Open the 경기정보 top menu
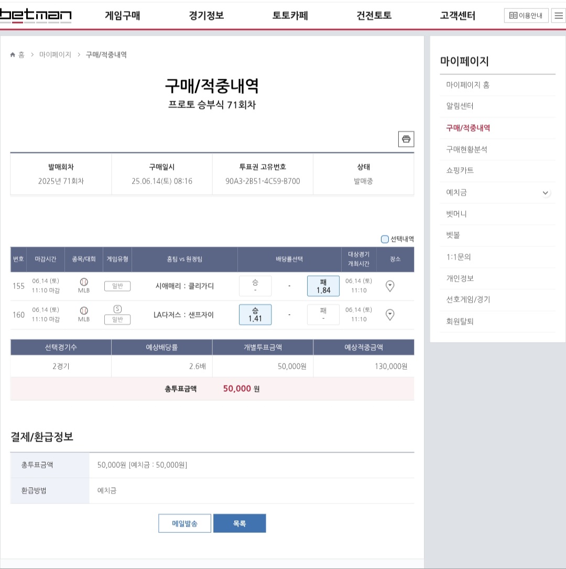 (x=206, y=16)
